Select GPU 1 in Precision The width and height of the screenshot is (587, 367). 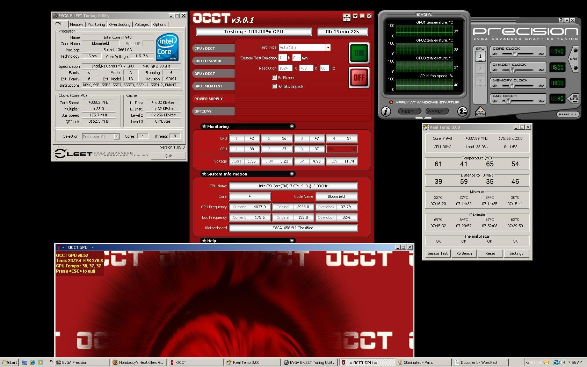(x=480, y=56)
